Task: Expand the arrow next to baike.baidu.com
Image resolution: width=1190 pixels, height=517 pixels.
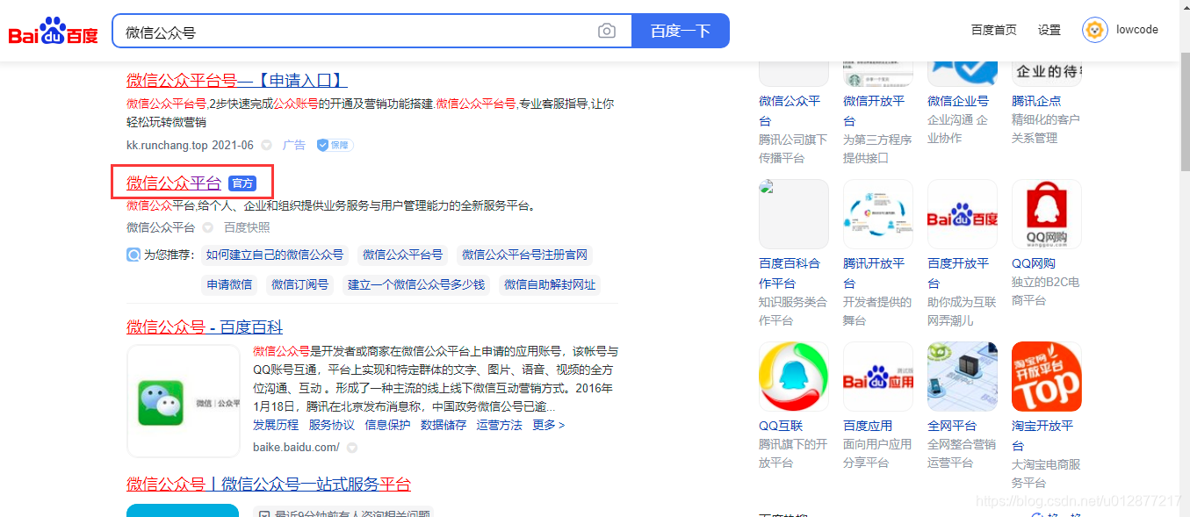Action: click(x=352, y=446)
